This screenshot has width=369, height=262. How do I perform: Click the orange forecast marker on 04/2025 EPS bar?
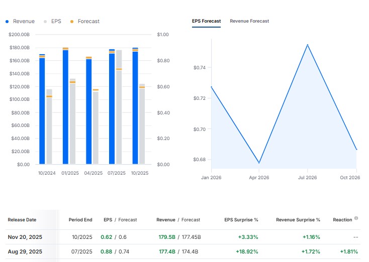[96, 90]
